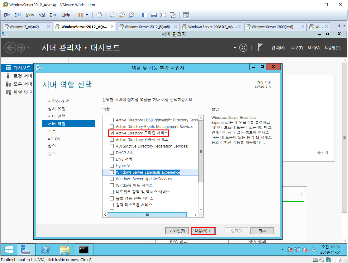Screen dimensions: 348x263
Task: Open the Help menu in VMware
Action: tap(66, 15)
